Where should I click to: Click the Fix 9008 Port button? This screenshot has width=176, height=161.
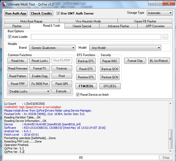40,84
